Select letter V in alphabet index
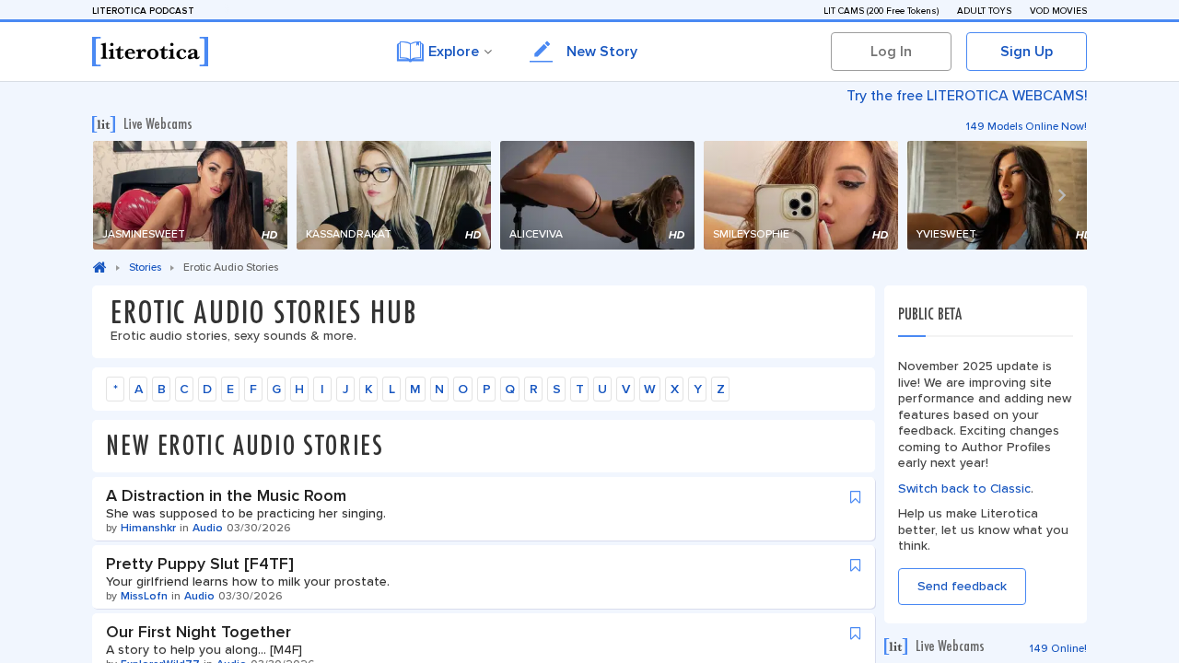Image resolution: width=1179 pixels, height=663 pixels. point(625,389)
